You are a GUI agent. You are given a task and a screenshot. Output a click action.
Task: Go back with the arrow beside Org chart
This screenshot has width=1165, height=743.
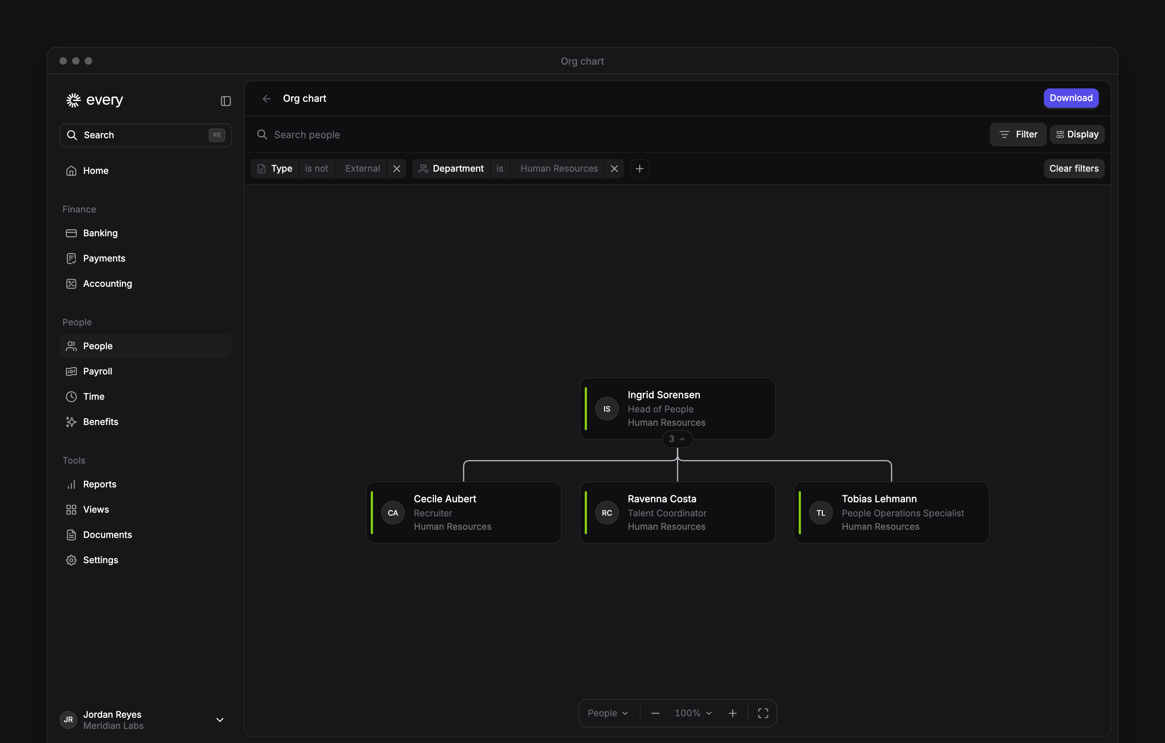267,99
